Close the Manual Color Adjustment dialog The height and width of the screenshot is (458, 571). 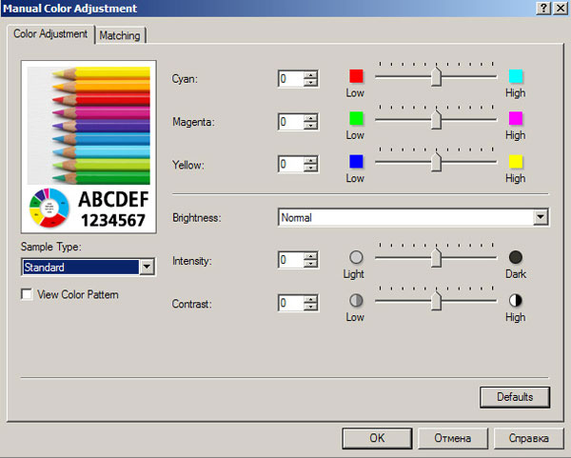pyautogui.click(x=561, y=8)
